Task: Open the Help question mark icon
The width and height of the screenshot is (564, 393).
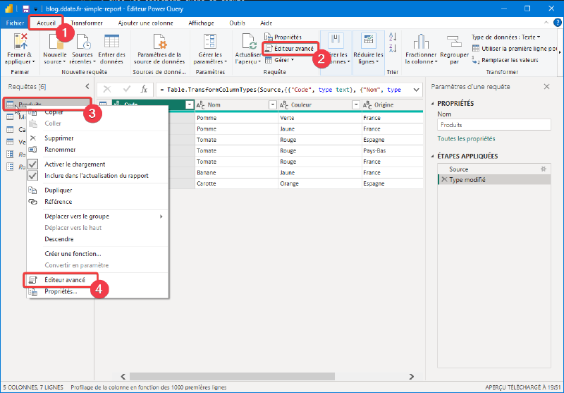Action: (558, 23)
